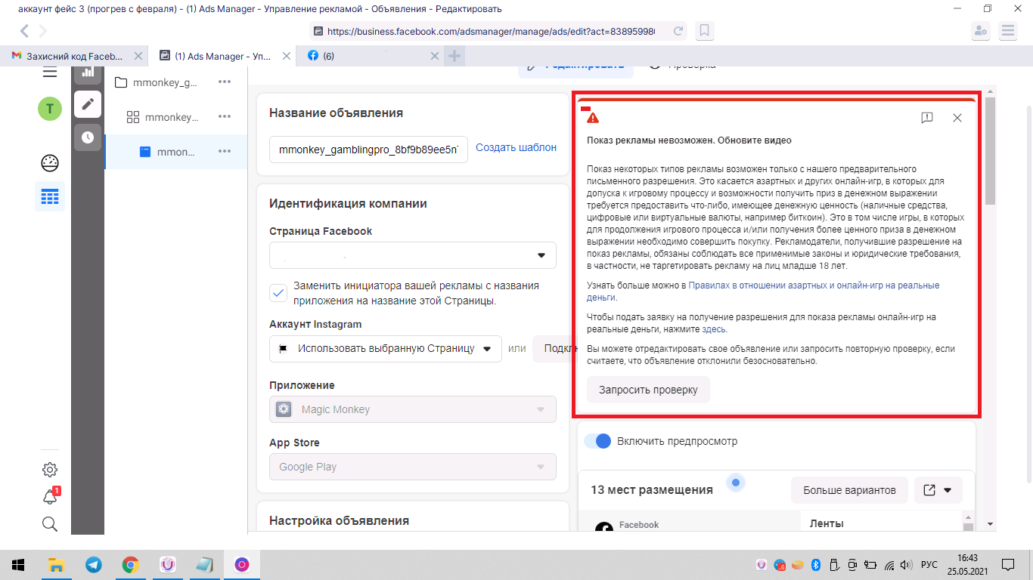
Task: Open the taskbar clock showing 16:43
Action: click(966, 564)
